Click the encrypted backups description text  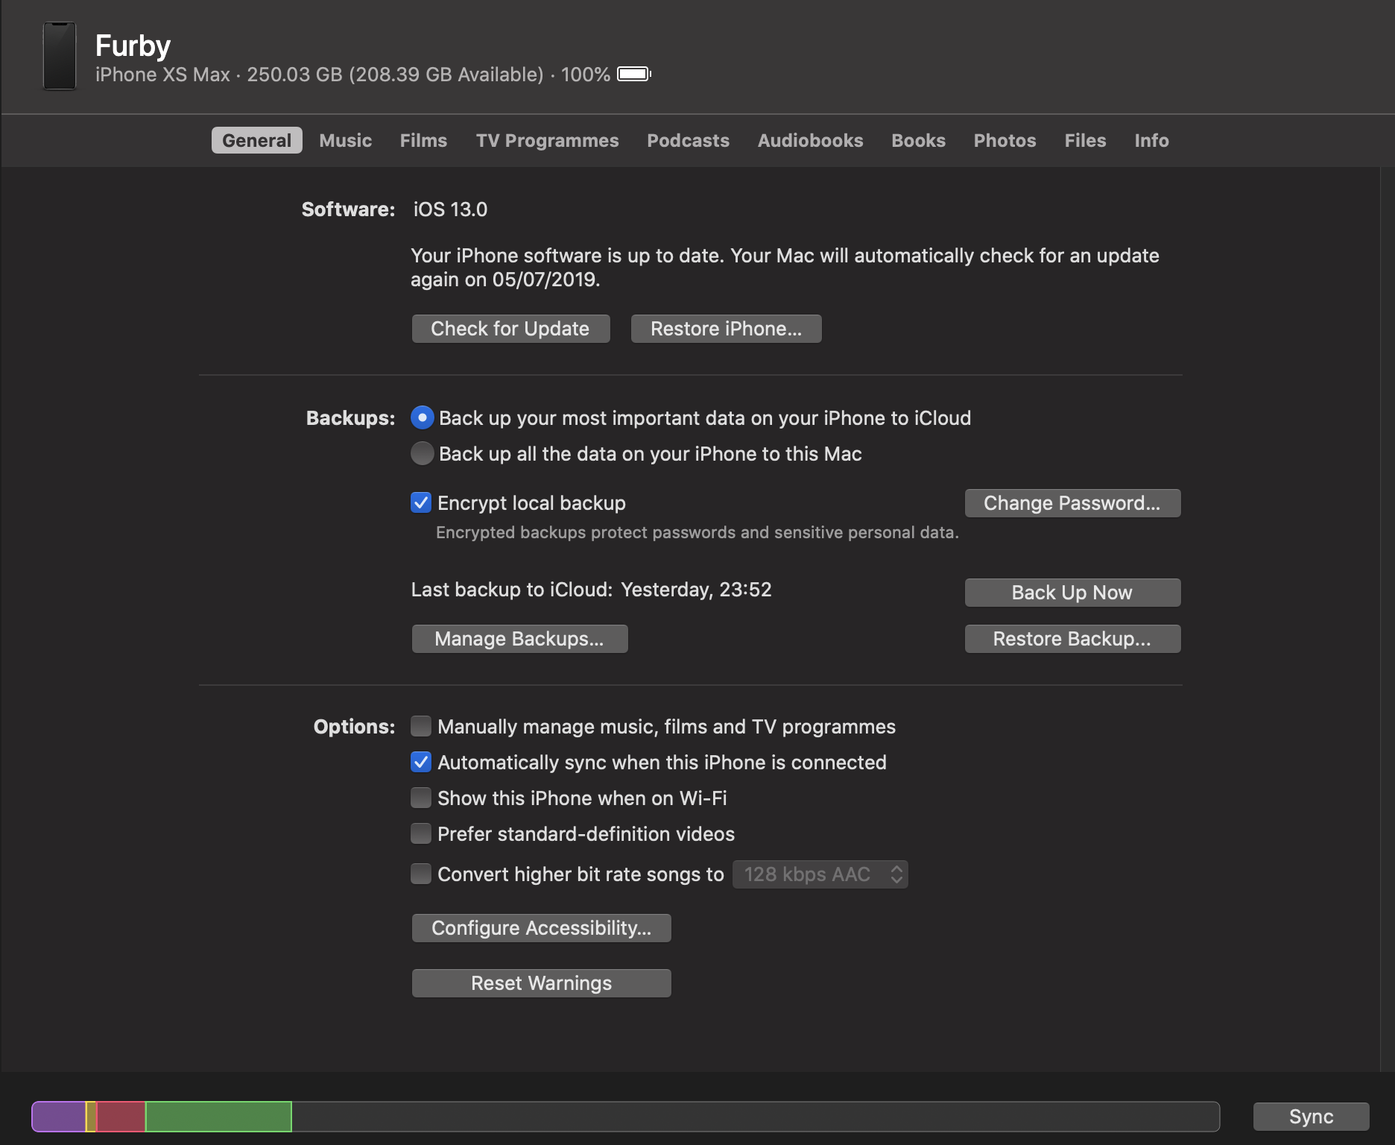[x=697, y=532]
